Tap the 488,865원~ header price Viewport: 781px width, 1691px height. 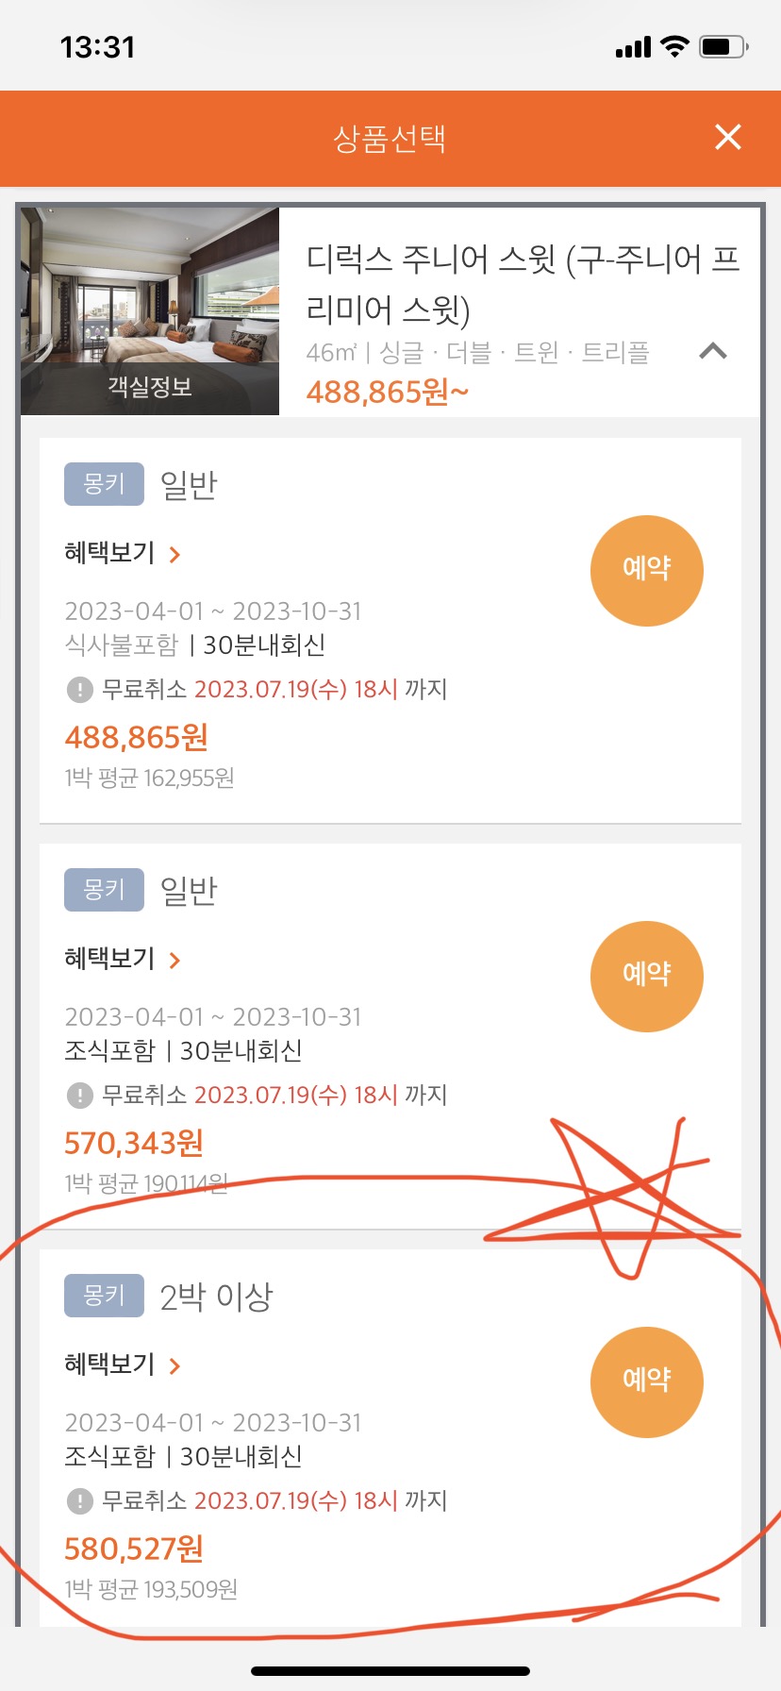[387, 392]
